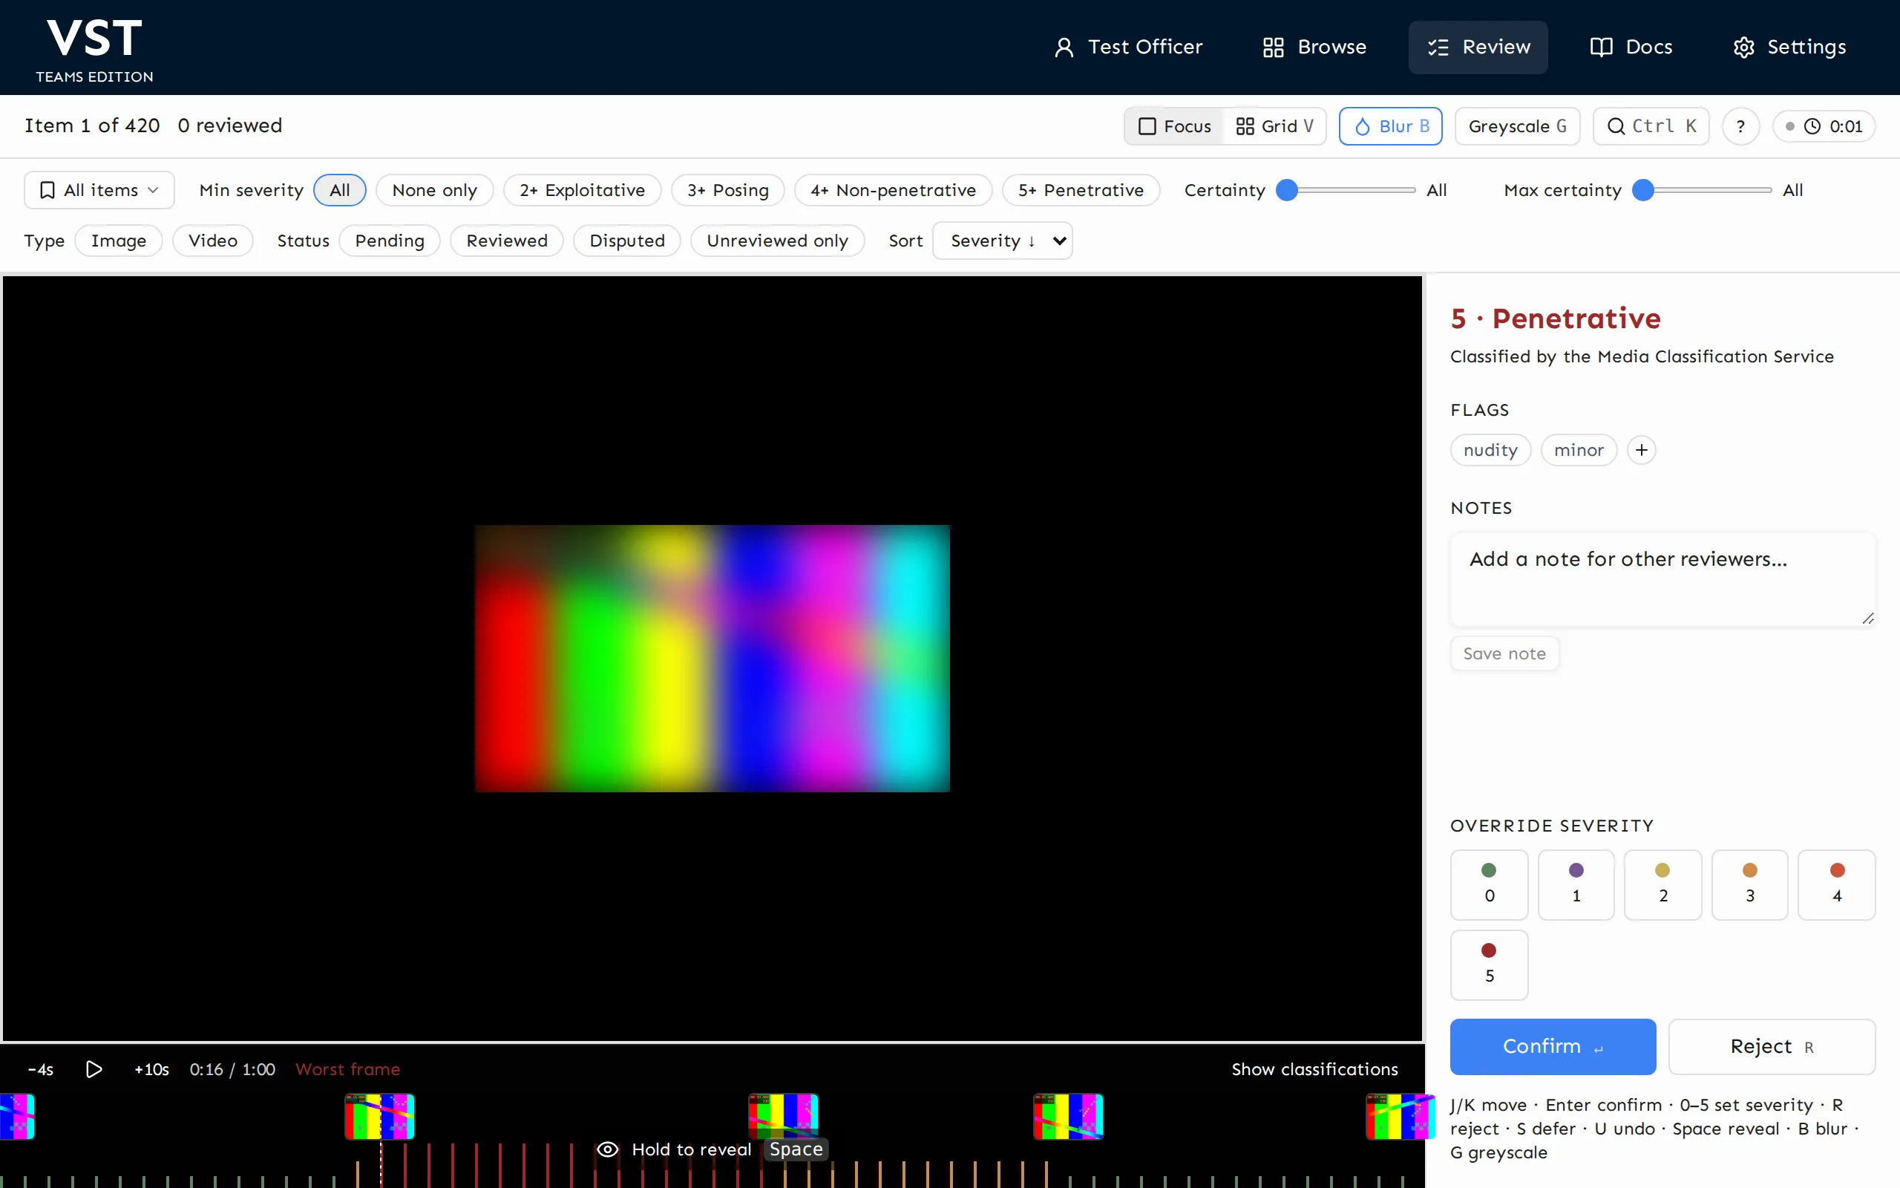Open the All items dropdown

pos(99,190)
